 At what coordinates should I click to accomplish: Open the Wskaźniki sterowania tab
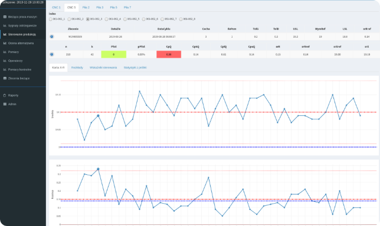[x=103, y=68]
